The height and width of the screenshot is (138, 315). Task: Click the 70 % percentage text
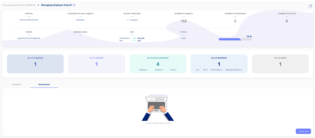(x=249, y=36)
